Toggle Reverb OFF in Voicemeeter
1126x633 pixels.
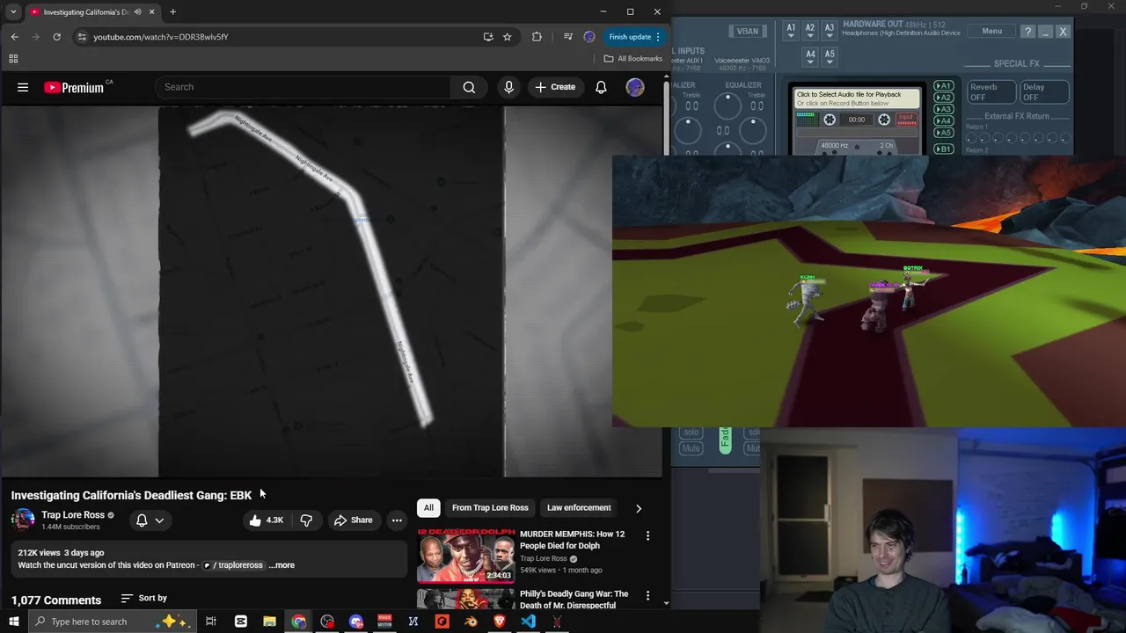tap(991, 92)
